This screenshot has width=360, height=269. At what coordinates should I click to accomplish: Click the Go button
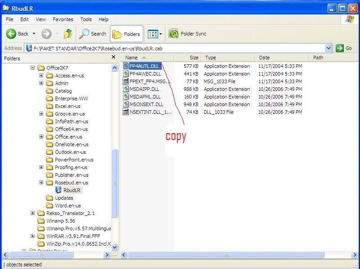point(343,48)
